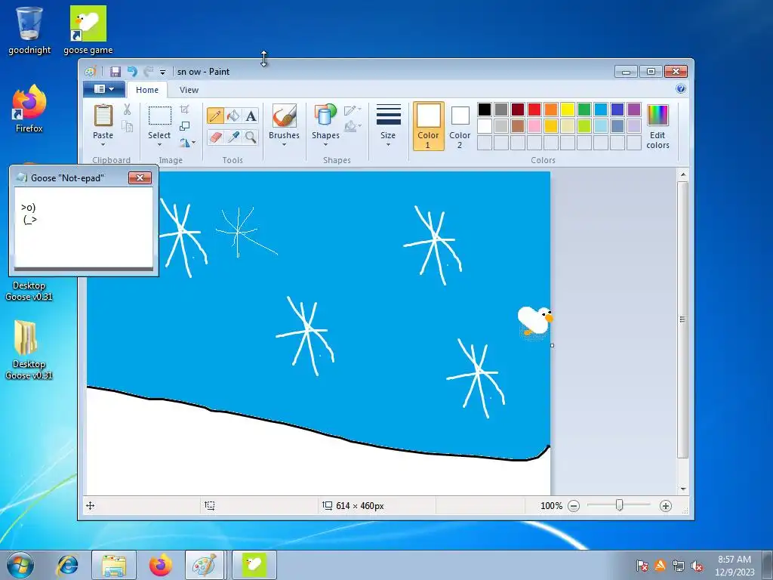773x580 pixels.
Task: Open Internet Explorer from taskbar
Action: coord(67,565)
